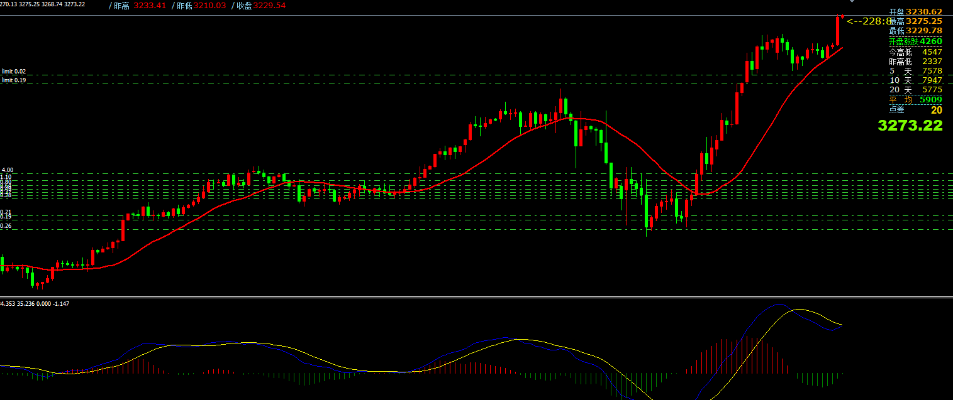This screenshot has width=953, height=400.
Task: Select the 'limit 0.02' pending order line label
Action: click(x=14, y=72)
